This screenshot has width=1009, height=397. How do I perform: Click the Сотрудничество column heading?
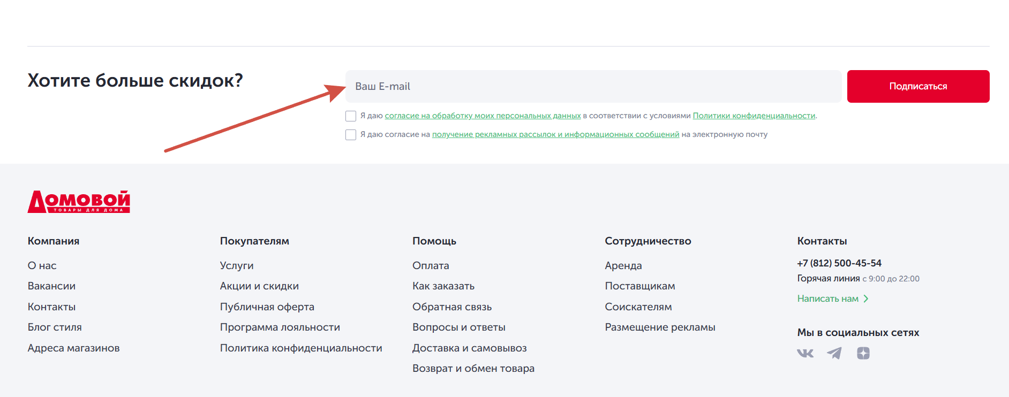coord(648,241)
